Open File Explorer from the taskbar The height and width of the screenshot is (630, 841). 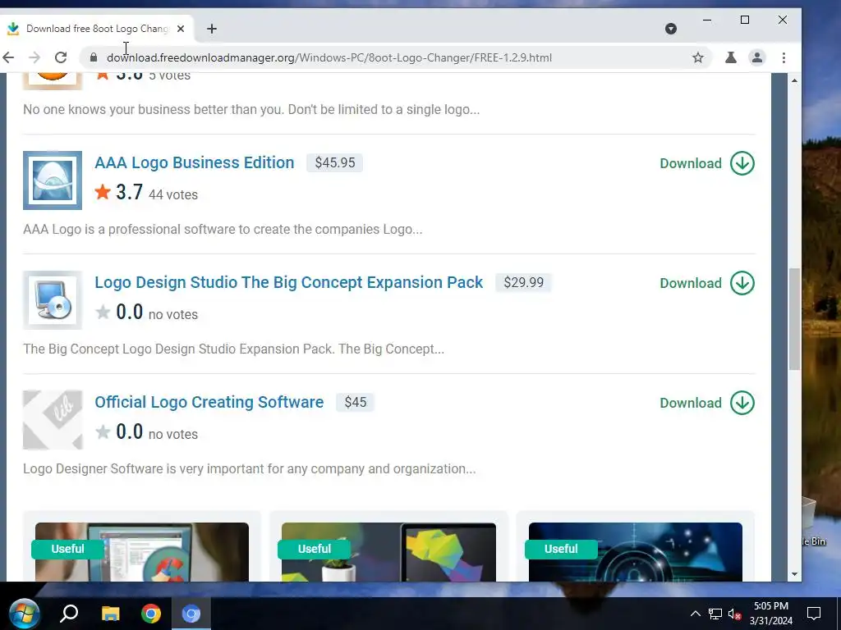click(x=111, y=614)
